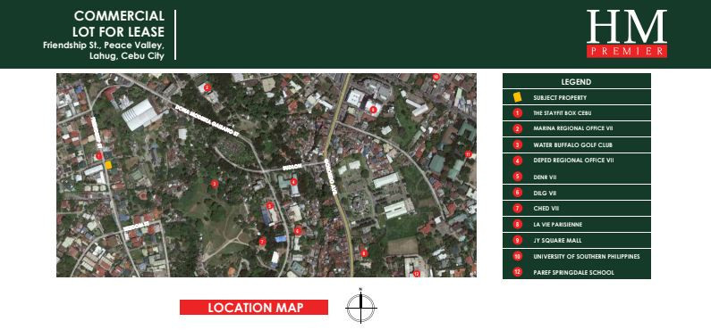This screenshot has height=330, width=711.
Task: Click the red LOCATION MAP label
Action: (254, 308)
